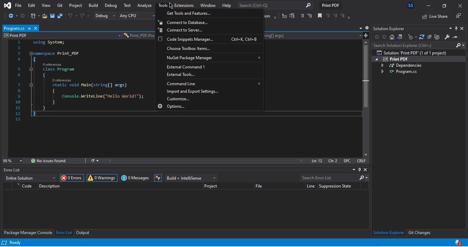The image size is (468, 247).
Task: Expand the Dependencies tree node
Action: tap(382, 65)
